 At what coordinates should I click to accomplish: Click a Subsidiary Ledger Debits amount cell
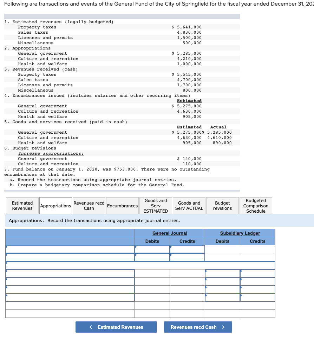click(222, 280)
